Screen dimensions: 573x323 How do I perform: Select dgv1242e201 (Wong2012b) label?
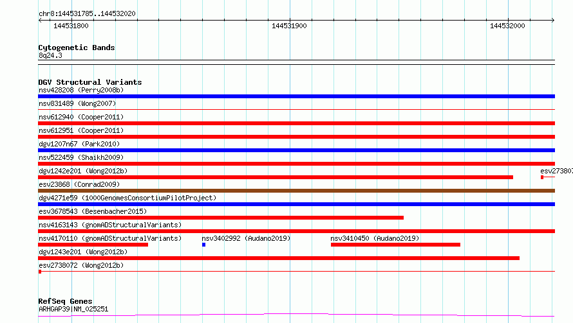point(83,171)
